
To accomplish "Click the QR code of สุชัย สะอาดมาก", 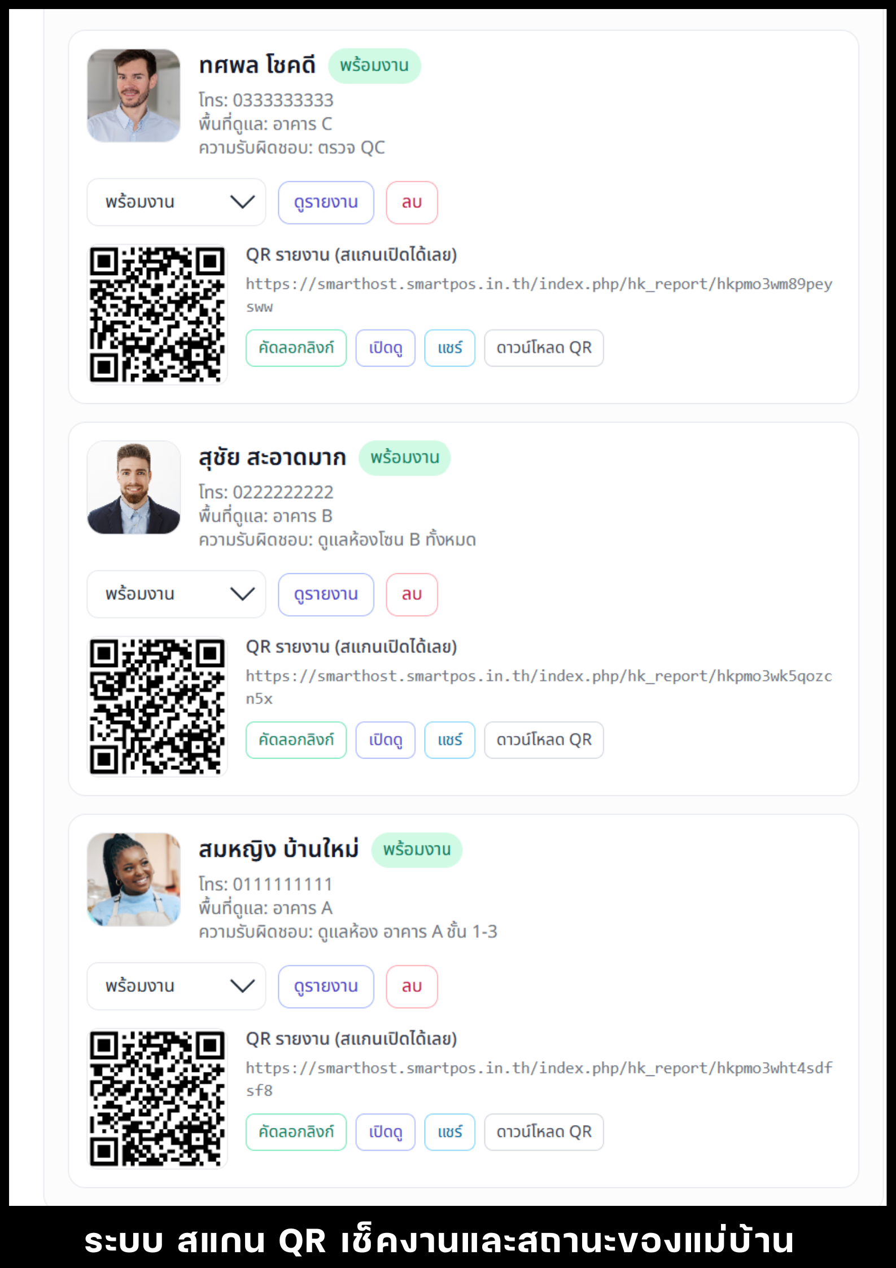I will pos(157,706).
